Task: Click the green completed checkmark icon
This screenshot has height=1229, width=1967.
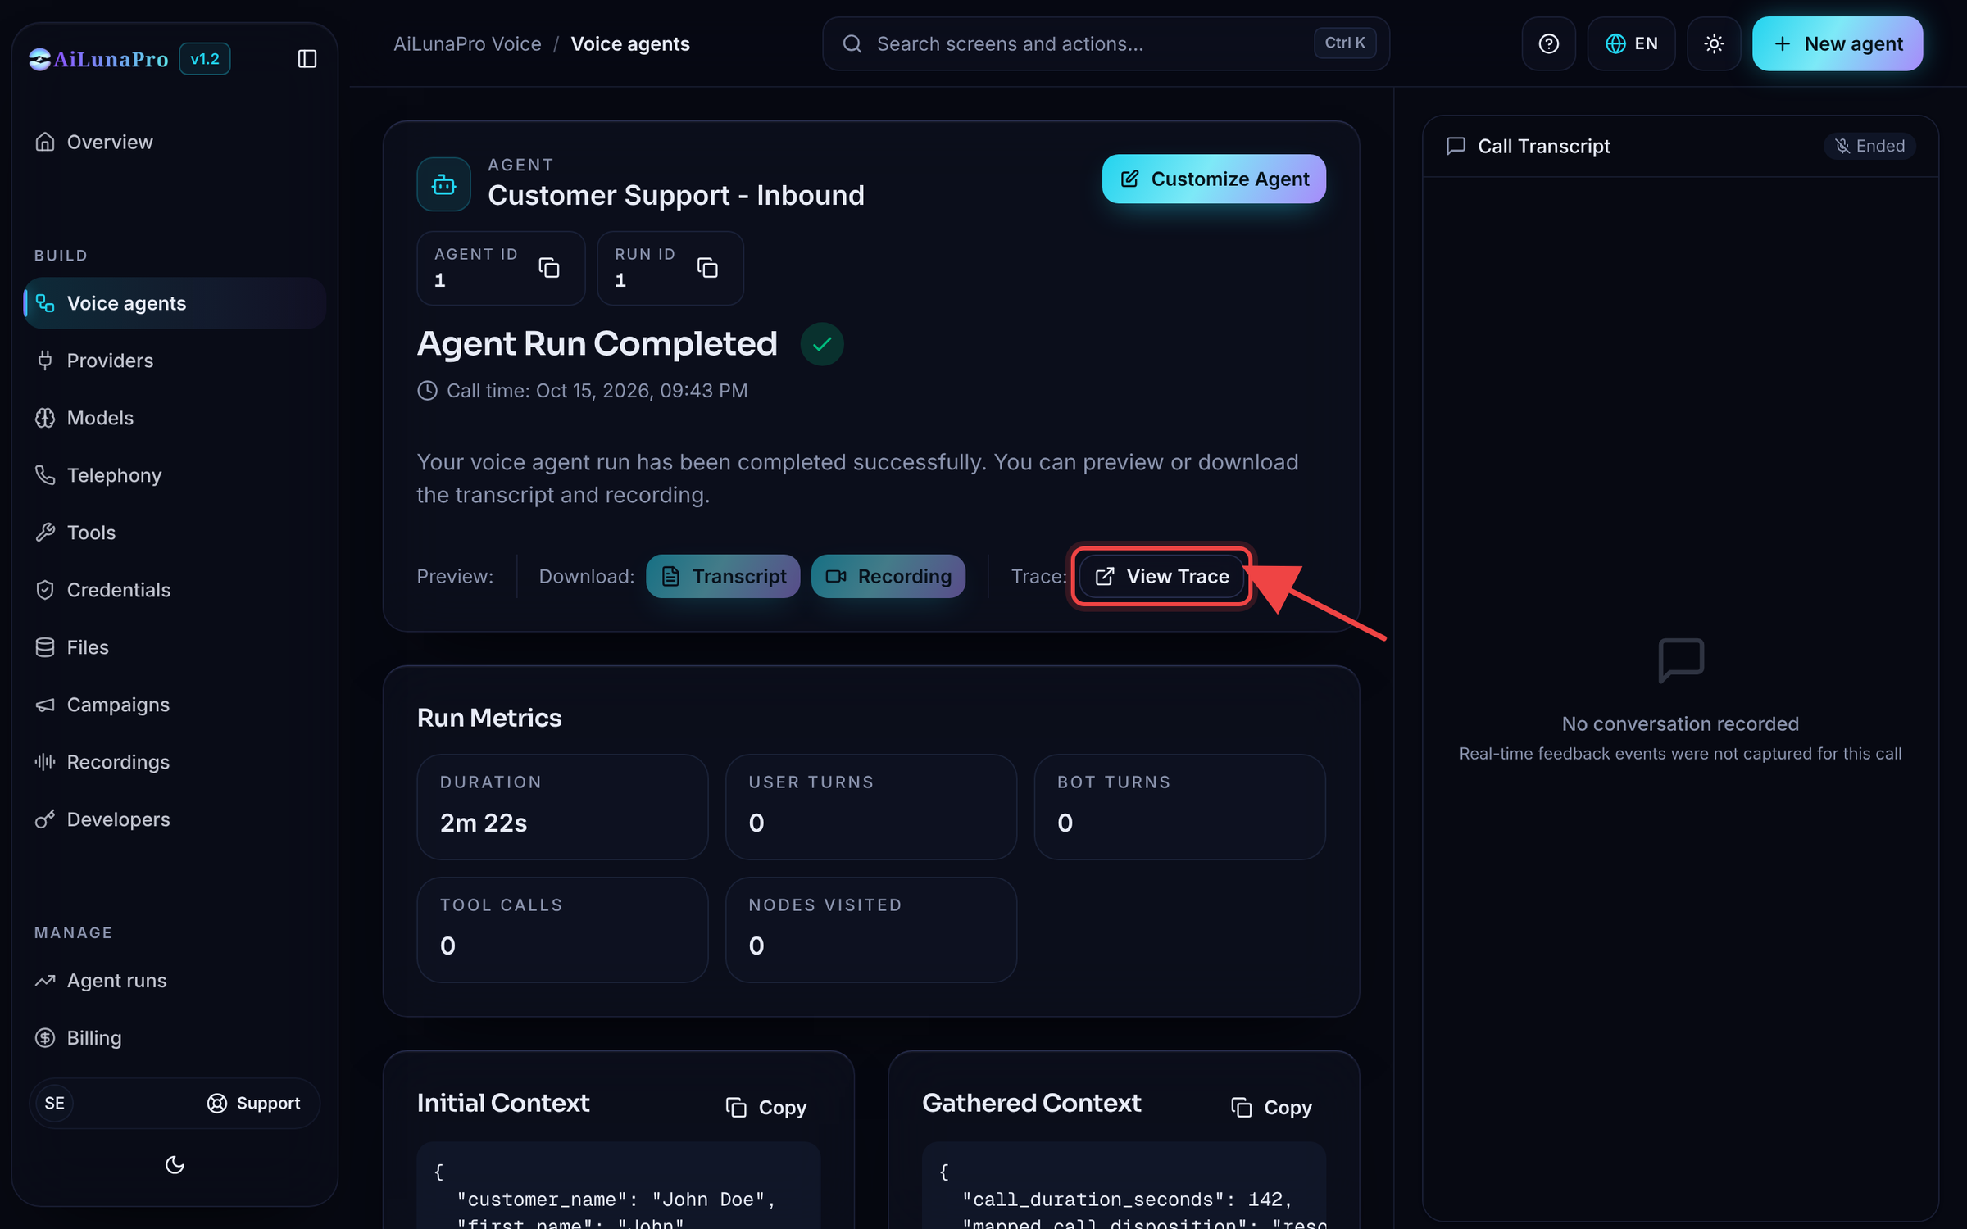Action: [x=822, y=344]
